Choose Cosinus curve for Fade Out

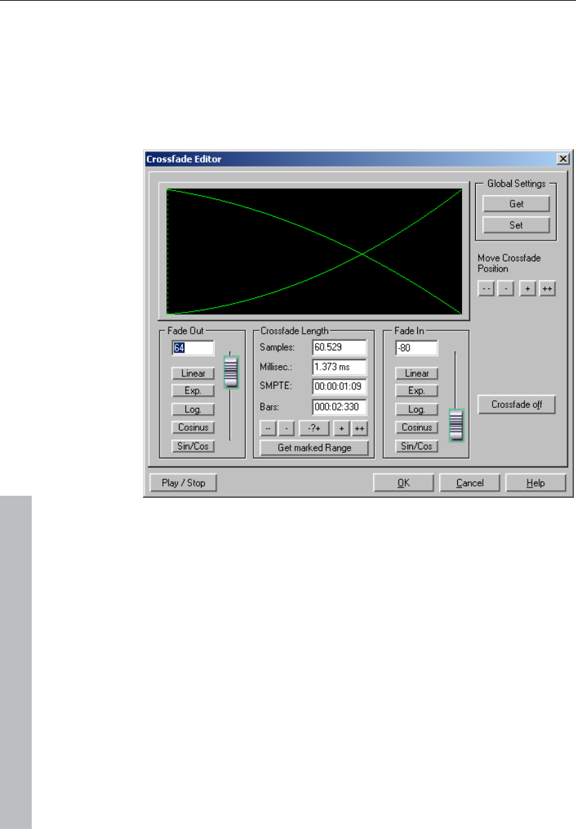[193, 427]
